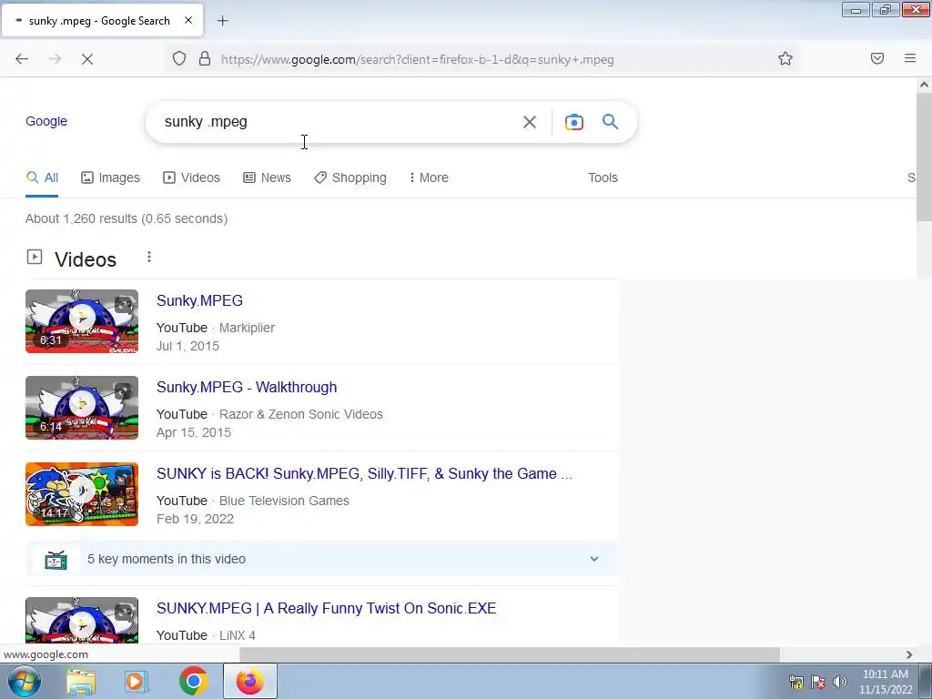This screenshot has width=932, height=699.
Task: Select Firefox in the taskbar
Action: tap(250, 681)
